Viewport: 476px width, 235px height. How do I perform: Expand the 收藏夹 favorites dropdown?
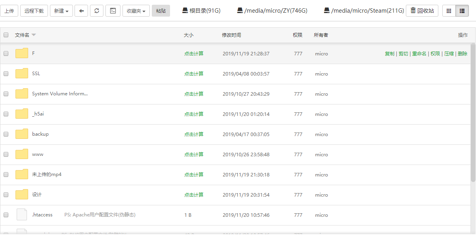tap(136, 11)
